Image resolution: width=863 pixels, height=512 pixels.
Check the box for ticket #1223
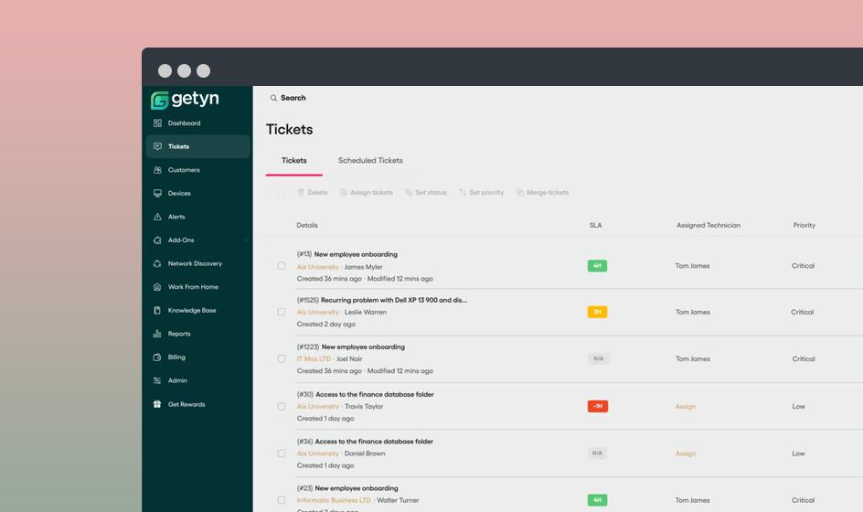point(282,359)
